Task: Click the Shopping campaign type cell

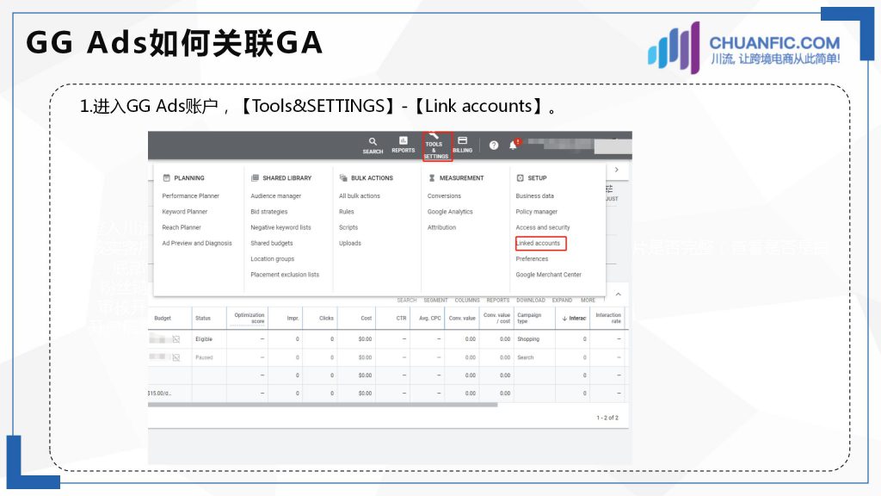Action: 528,339
